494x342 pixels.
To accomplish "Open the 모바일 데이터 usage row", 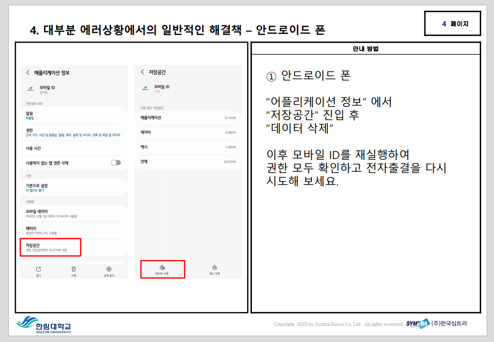I will pyautogui.click(x=73, y=213).
